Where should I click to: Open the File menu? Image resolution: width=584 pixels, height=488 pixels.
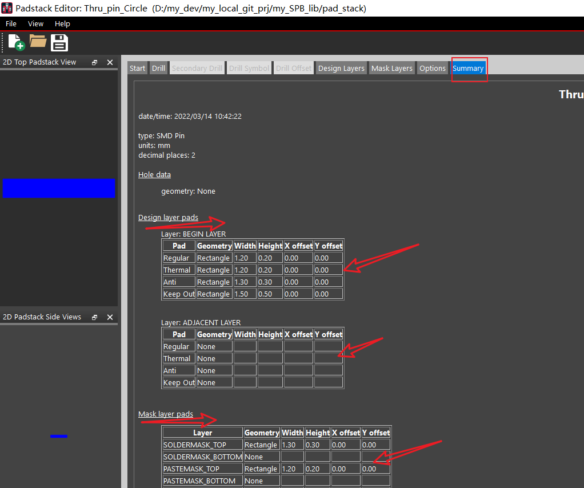11,23
